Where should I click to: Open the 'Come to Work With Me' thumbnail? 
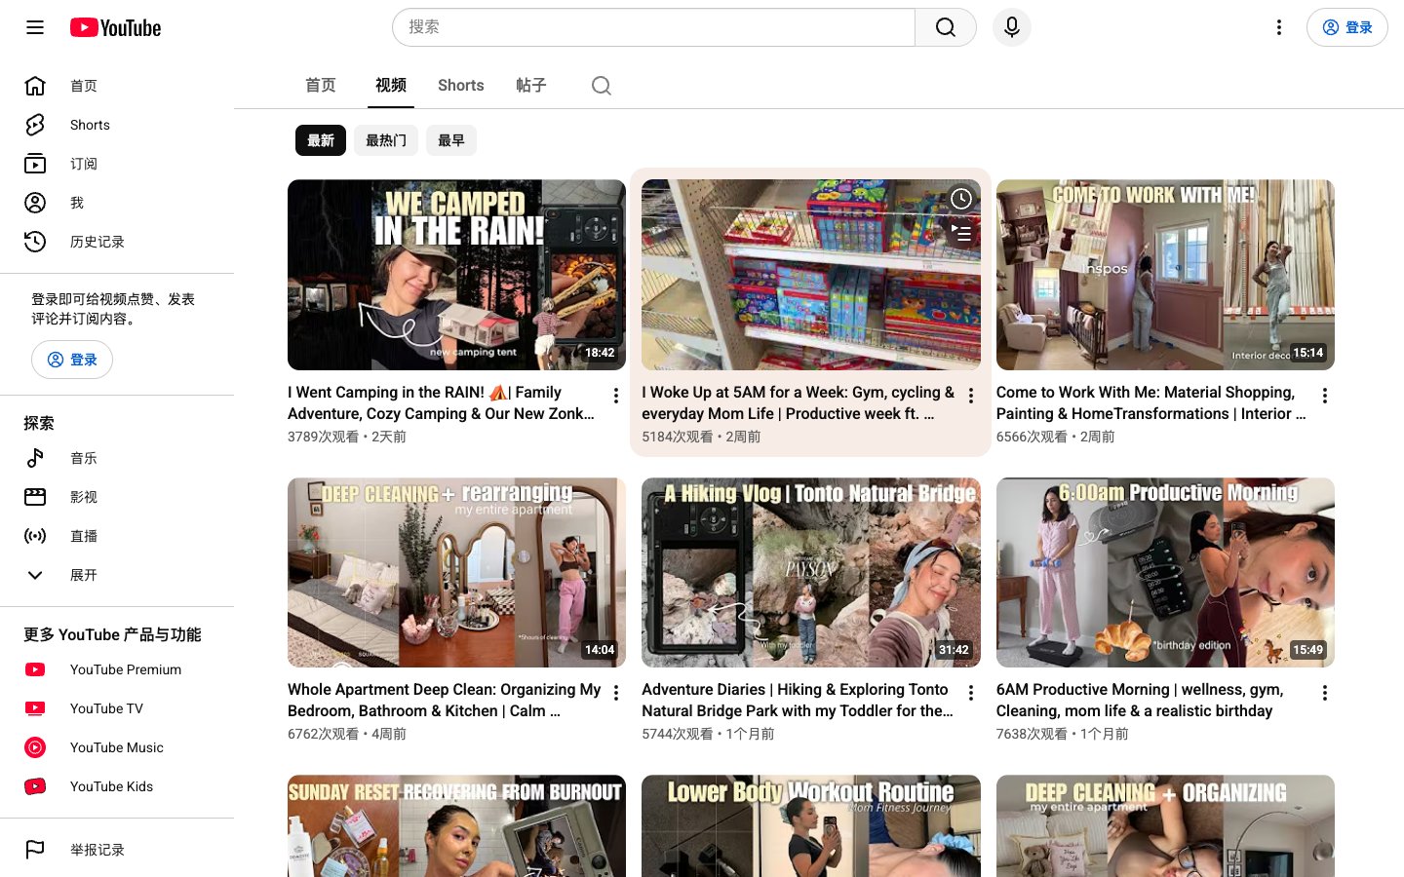[1165, 275]
